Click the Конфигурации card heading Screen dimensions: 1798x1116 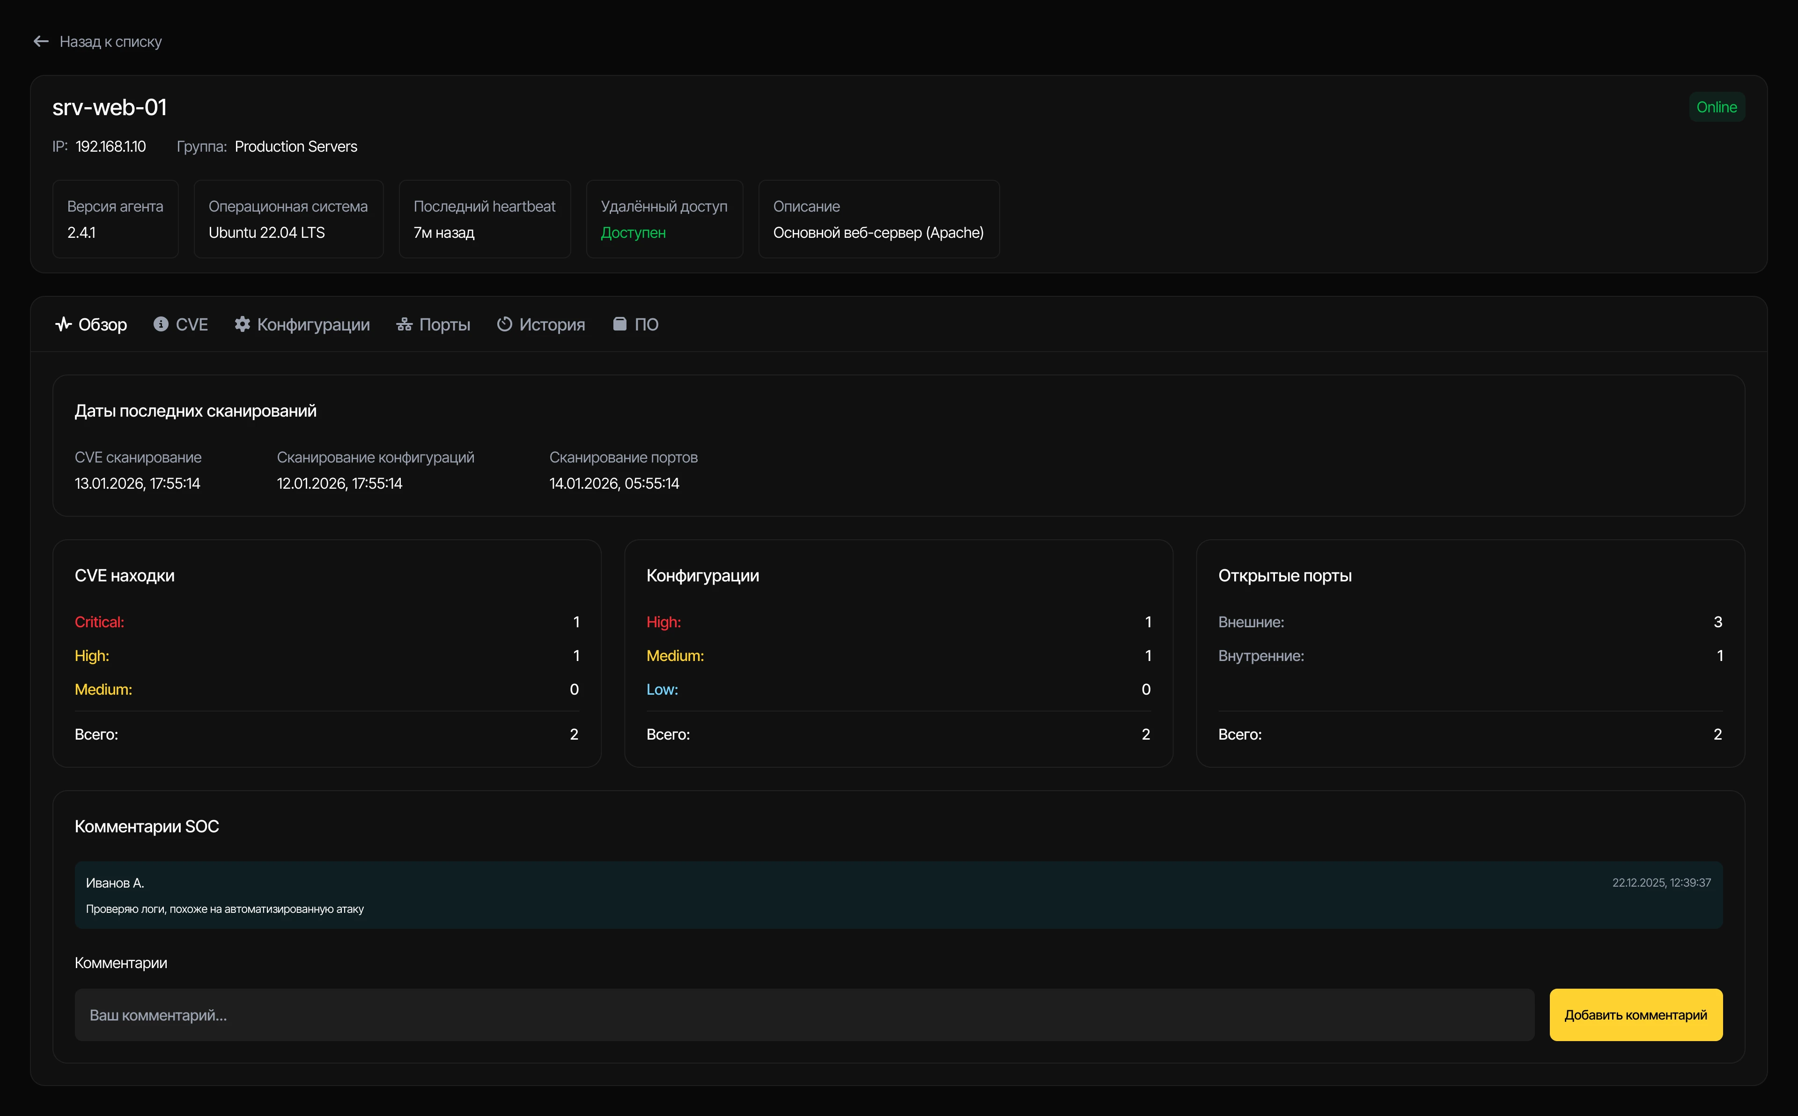click(x=703, y=576)
